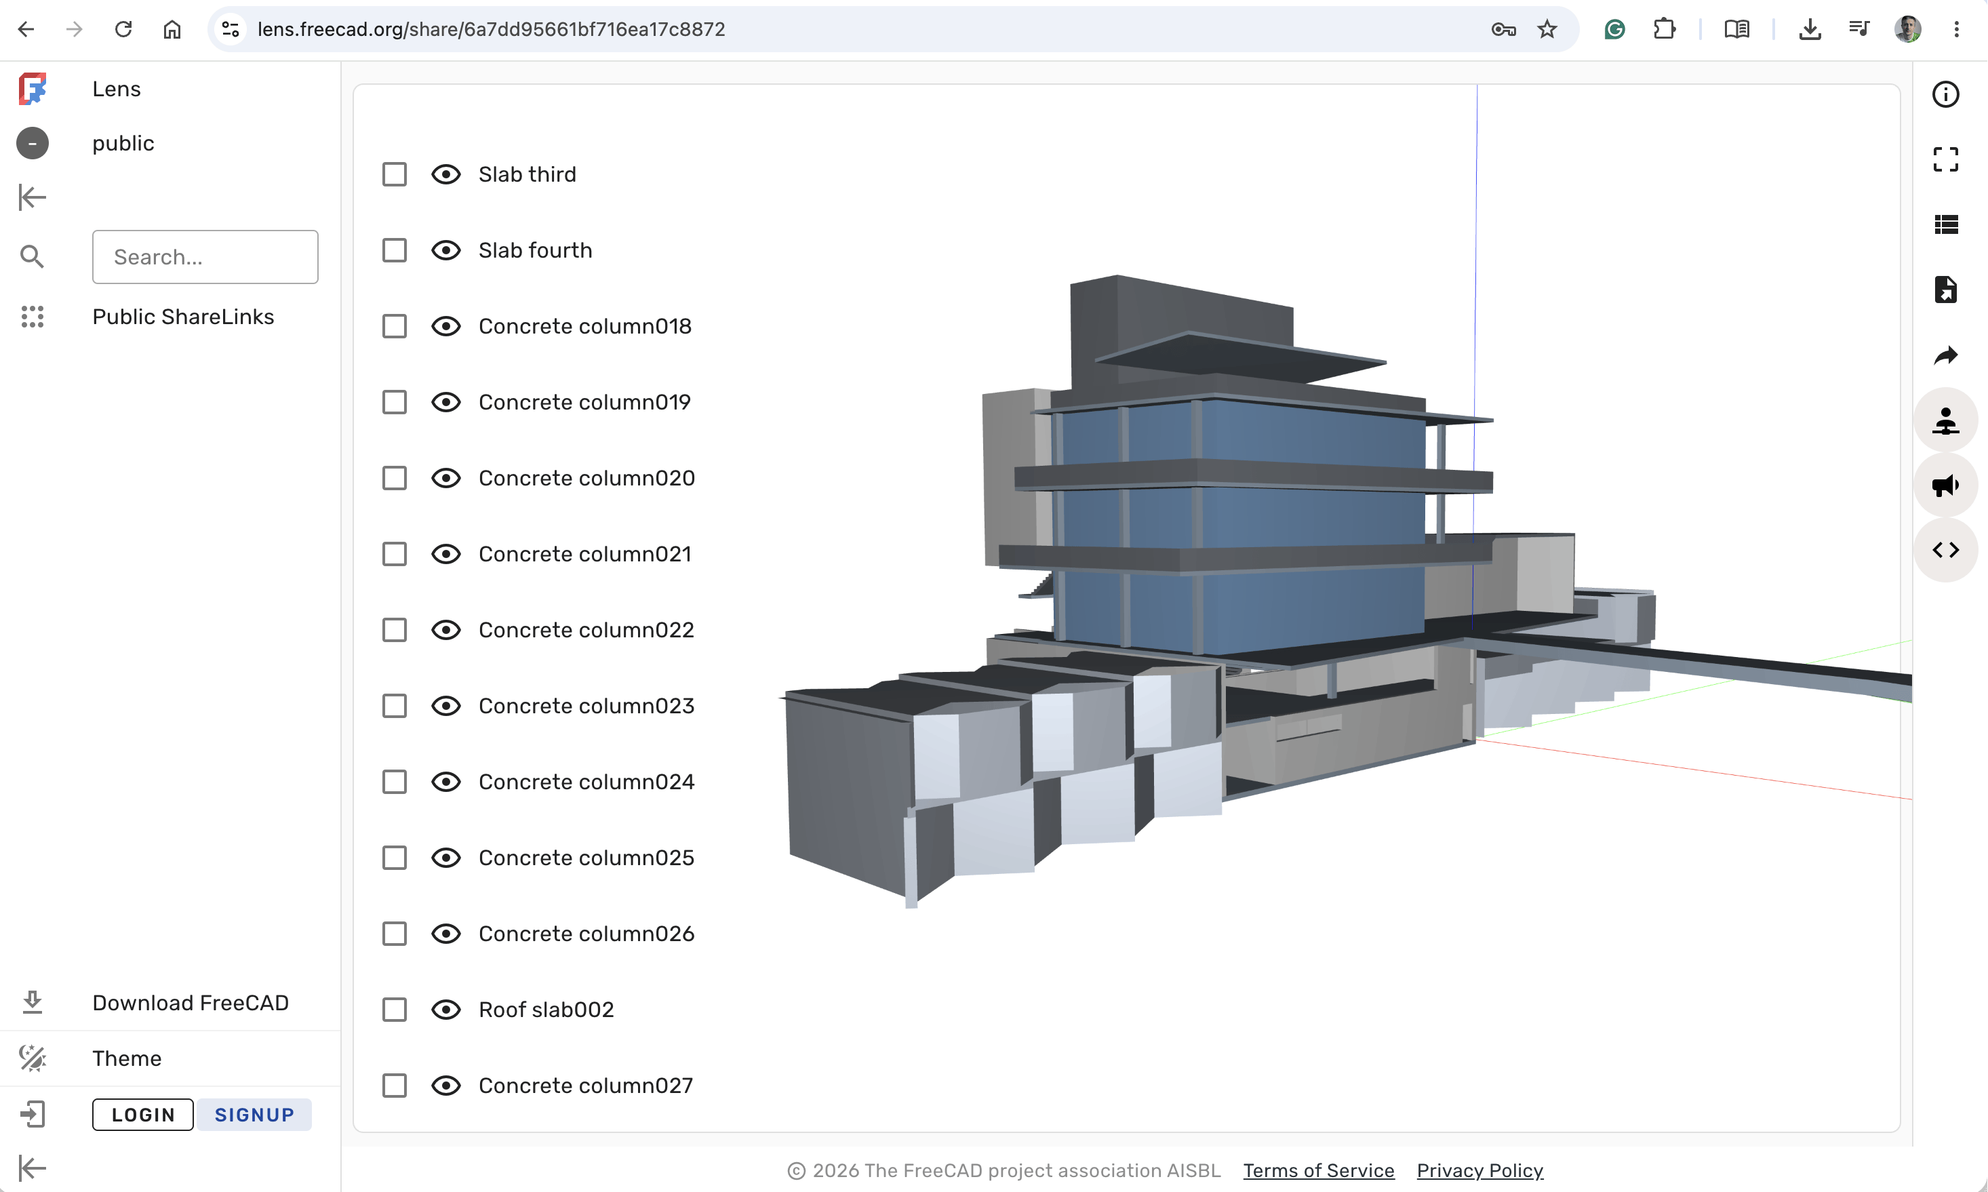The height and width of the screenshot is (1192, 1988).
Task: Select the Concrete column023 label
Action: point(587,706)
